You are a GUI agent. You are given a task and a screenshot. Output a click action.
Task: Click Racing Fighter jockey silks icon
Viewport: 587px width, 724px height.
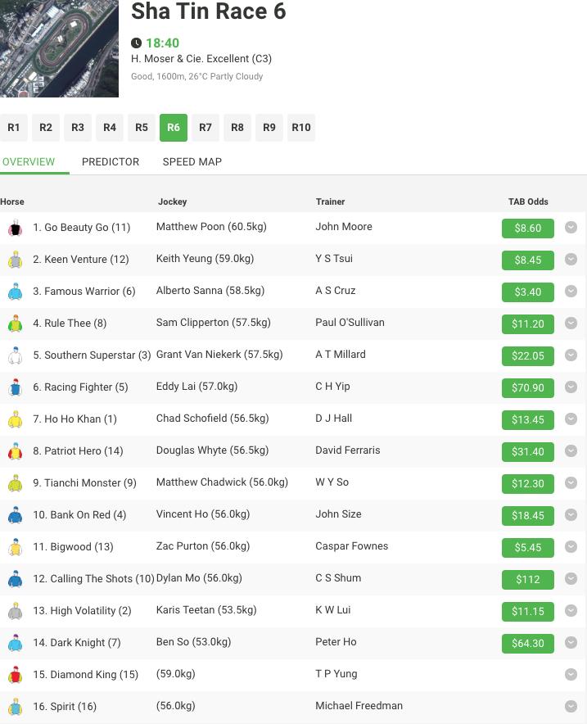[x=15, y=387]
